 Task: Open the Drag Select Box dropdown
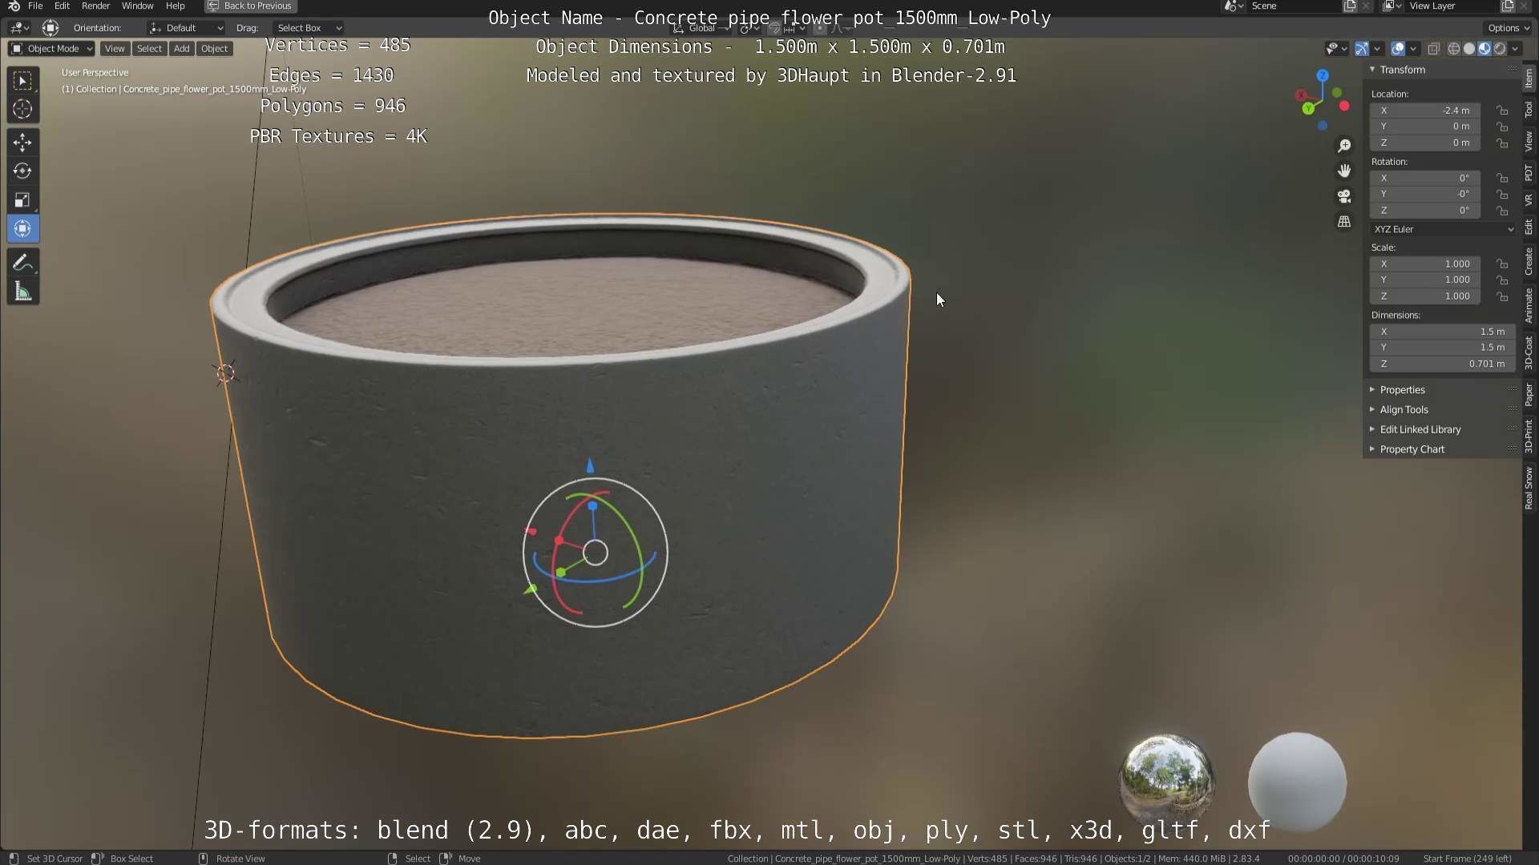point(308,28)
